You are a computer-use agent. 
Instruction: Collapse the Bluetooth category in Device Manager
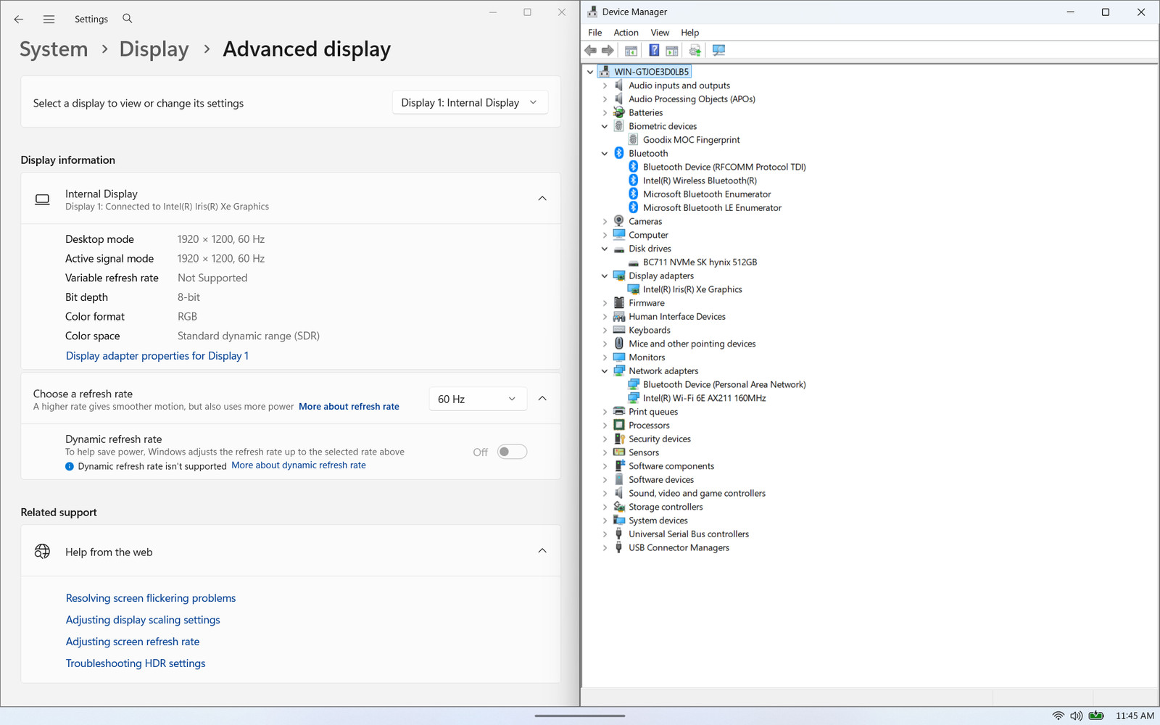coord(605,154)
